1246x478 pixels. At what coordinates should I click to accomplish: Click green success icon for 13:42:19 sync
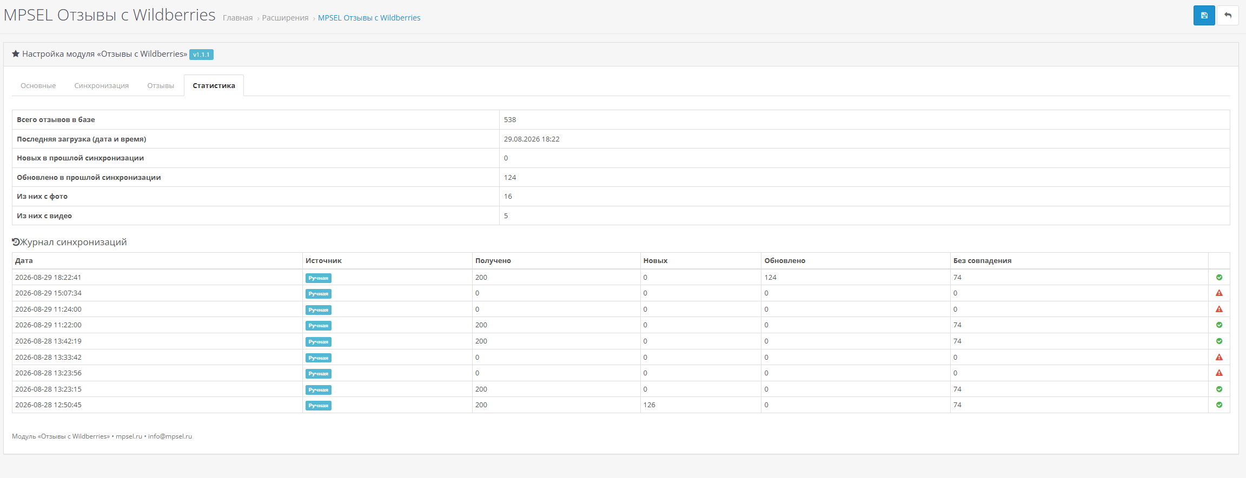tap(1219, 341)
